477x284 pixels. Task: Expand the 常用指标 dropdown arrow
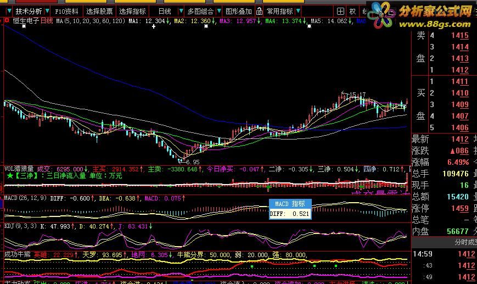298,12
